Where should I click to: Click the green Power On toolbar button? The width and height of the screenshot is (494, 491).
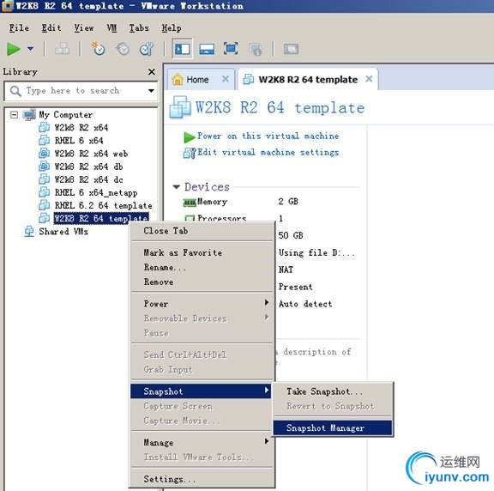pos(13,49)
